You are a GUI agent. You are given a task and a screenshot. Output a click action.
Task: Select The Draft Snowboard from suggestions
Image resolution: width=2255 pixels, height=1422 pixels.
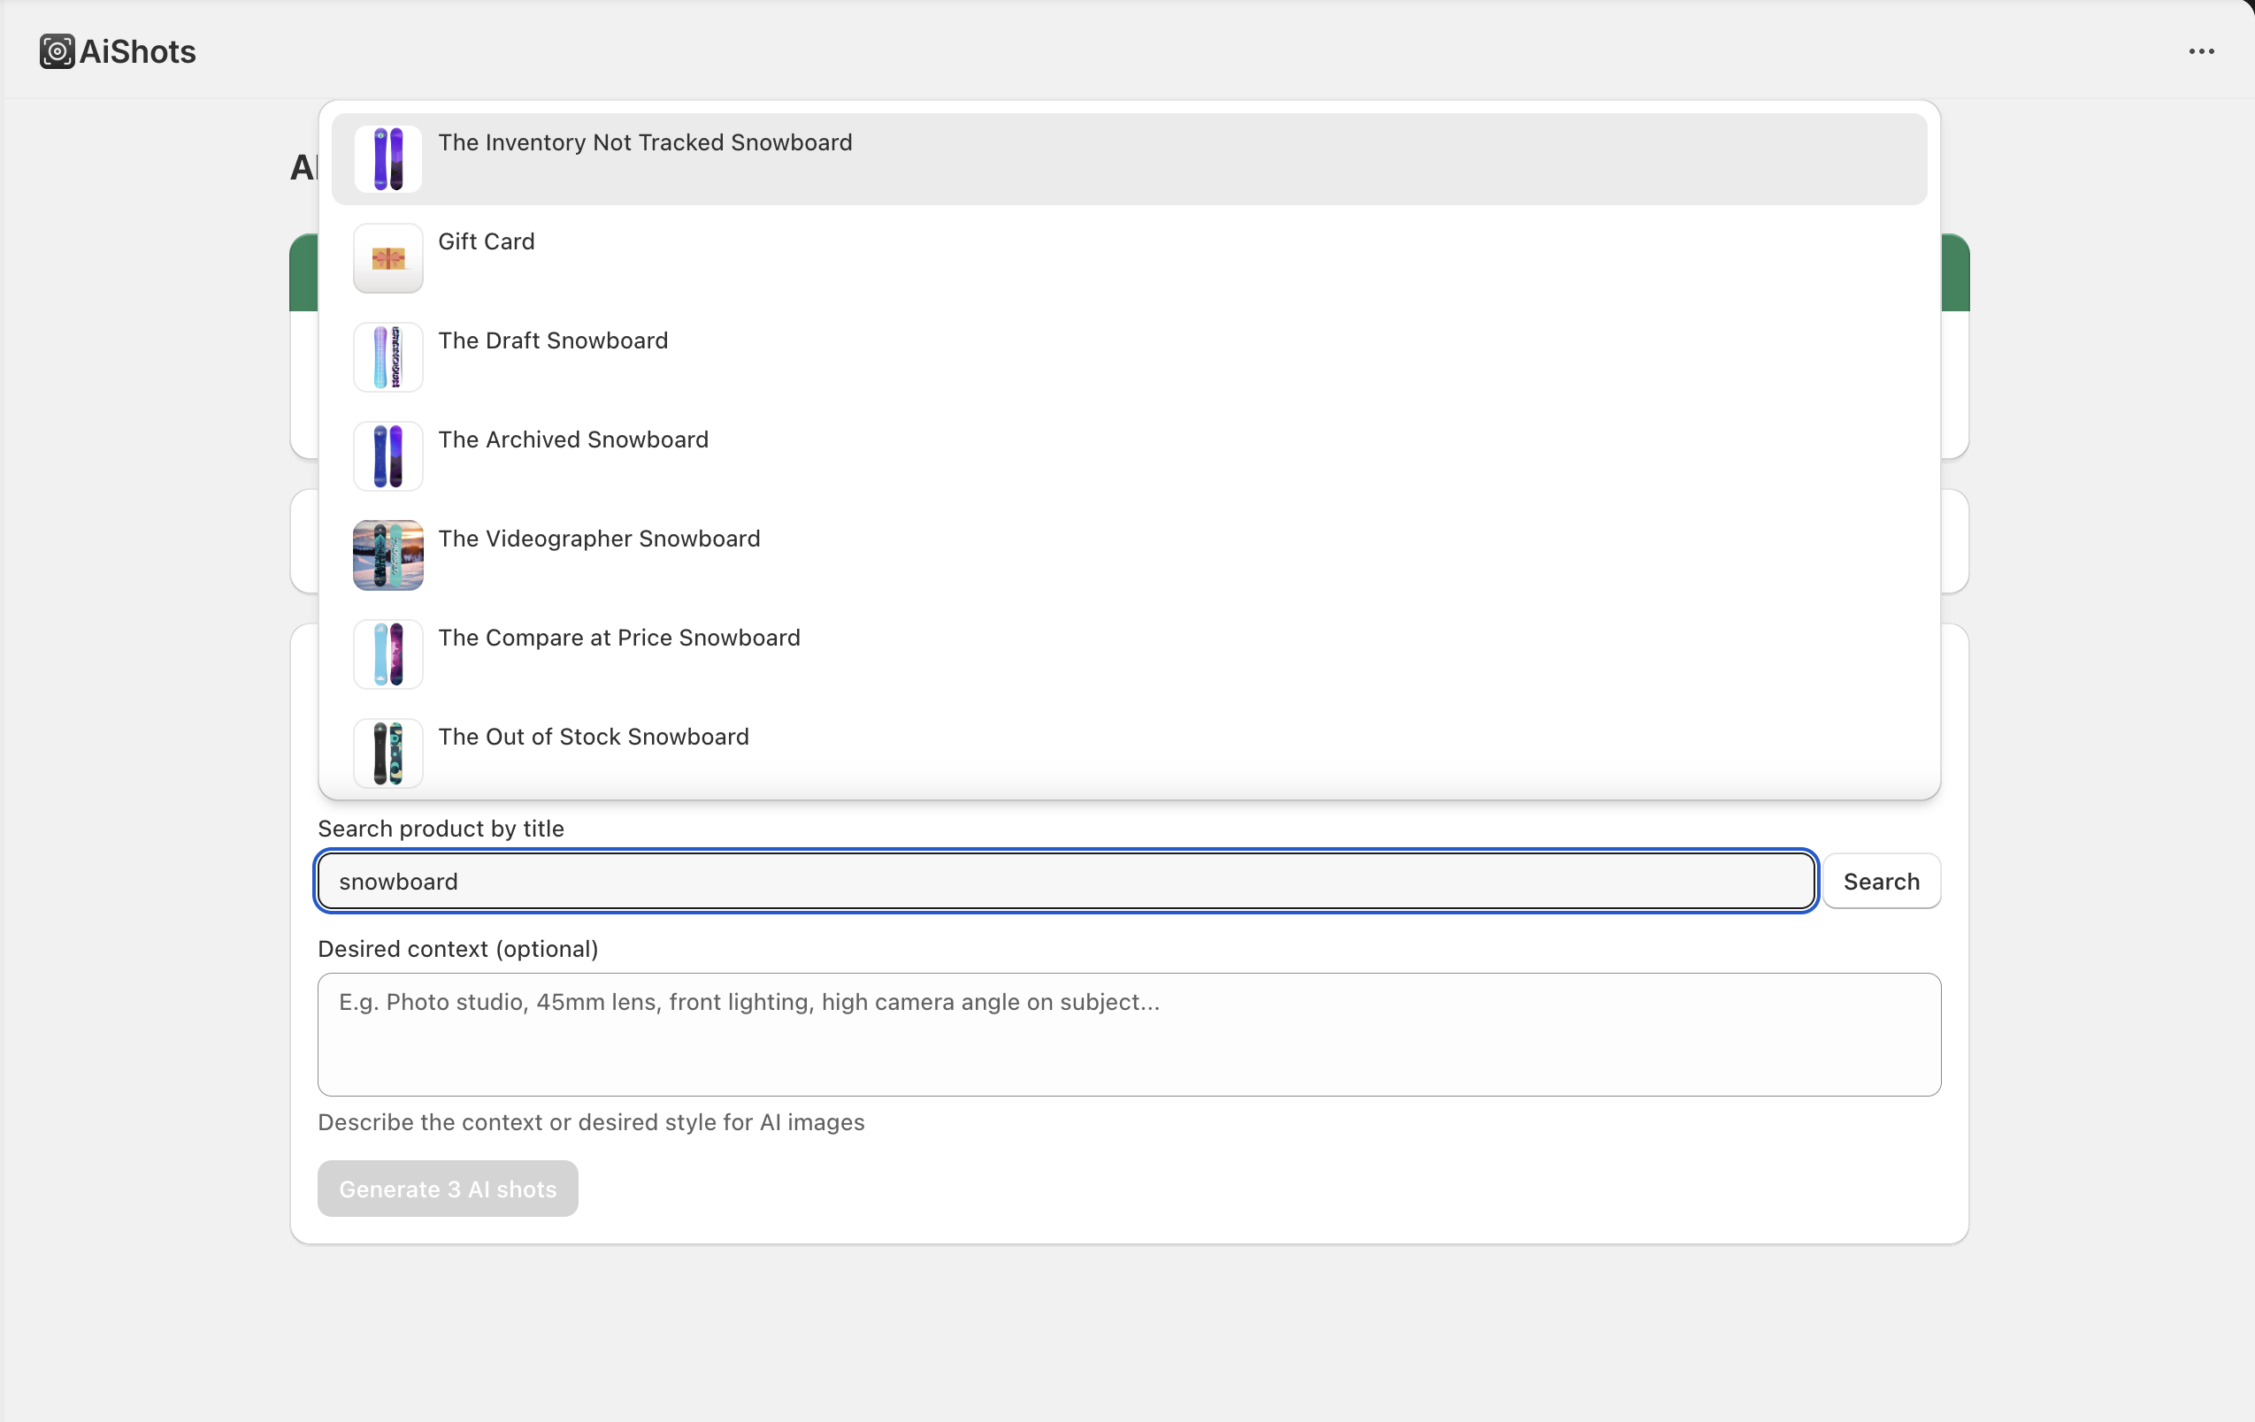553,340
